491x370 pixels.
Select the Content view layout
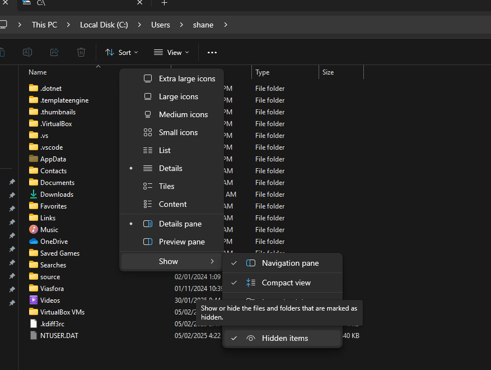pyautogui.click(x=172, y=204)
